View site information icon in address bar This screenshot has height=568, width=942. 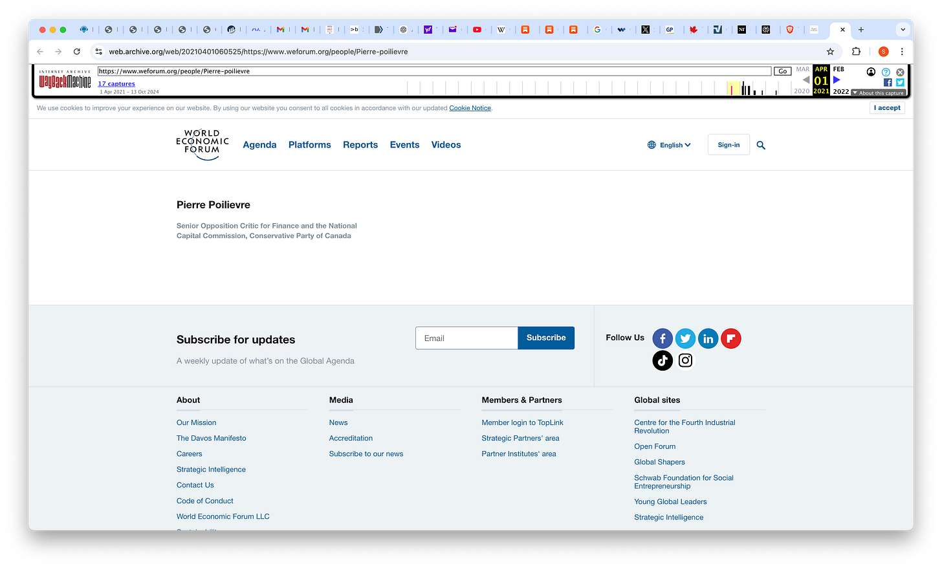click(99, 52)
